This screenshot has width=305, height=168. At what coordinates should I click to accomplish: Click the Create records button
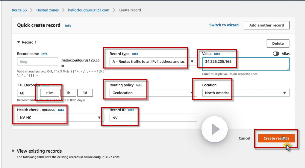(x=276, y=138)
